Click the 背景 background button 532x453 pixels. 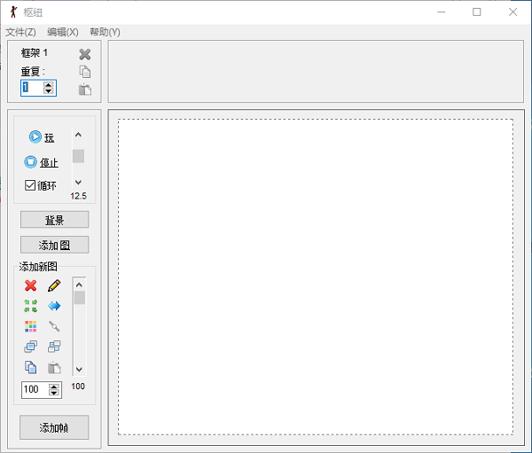click(54, 220)
